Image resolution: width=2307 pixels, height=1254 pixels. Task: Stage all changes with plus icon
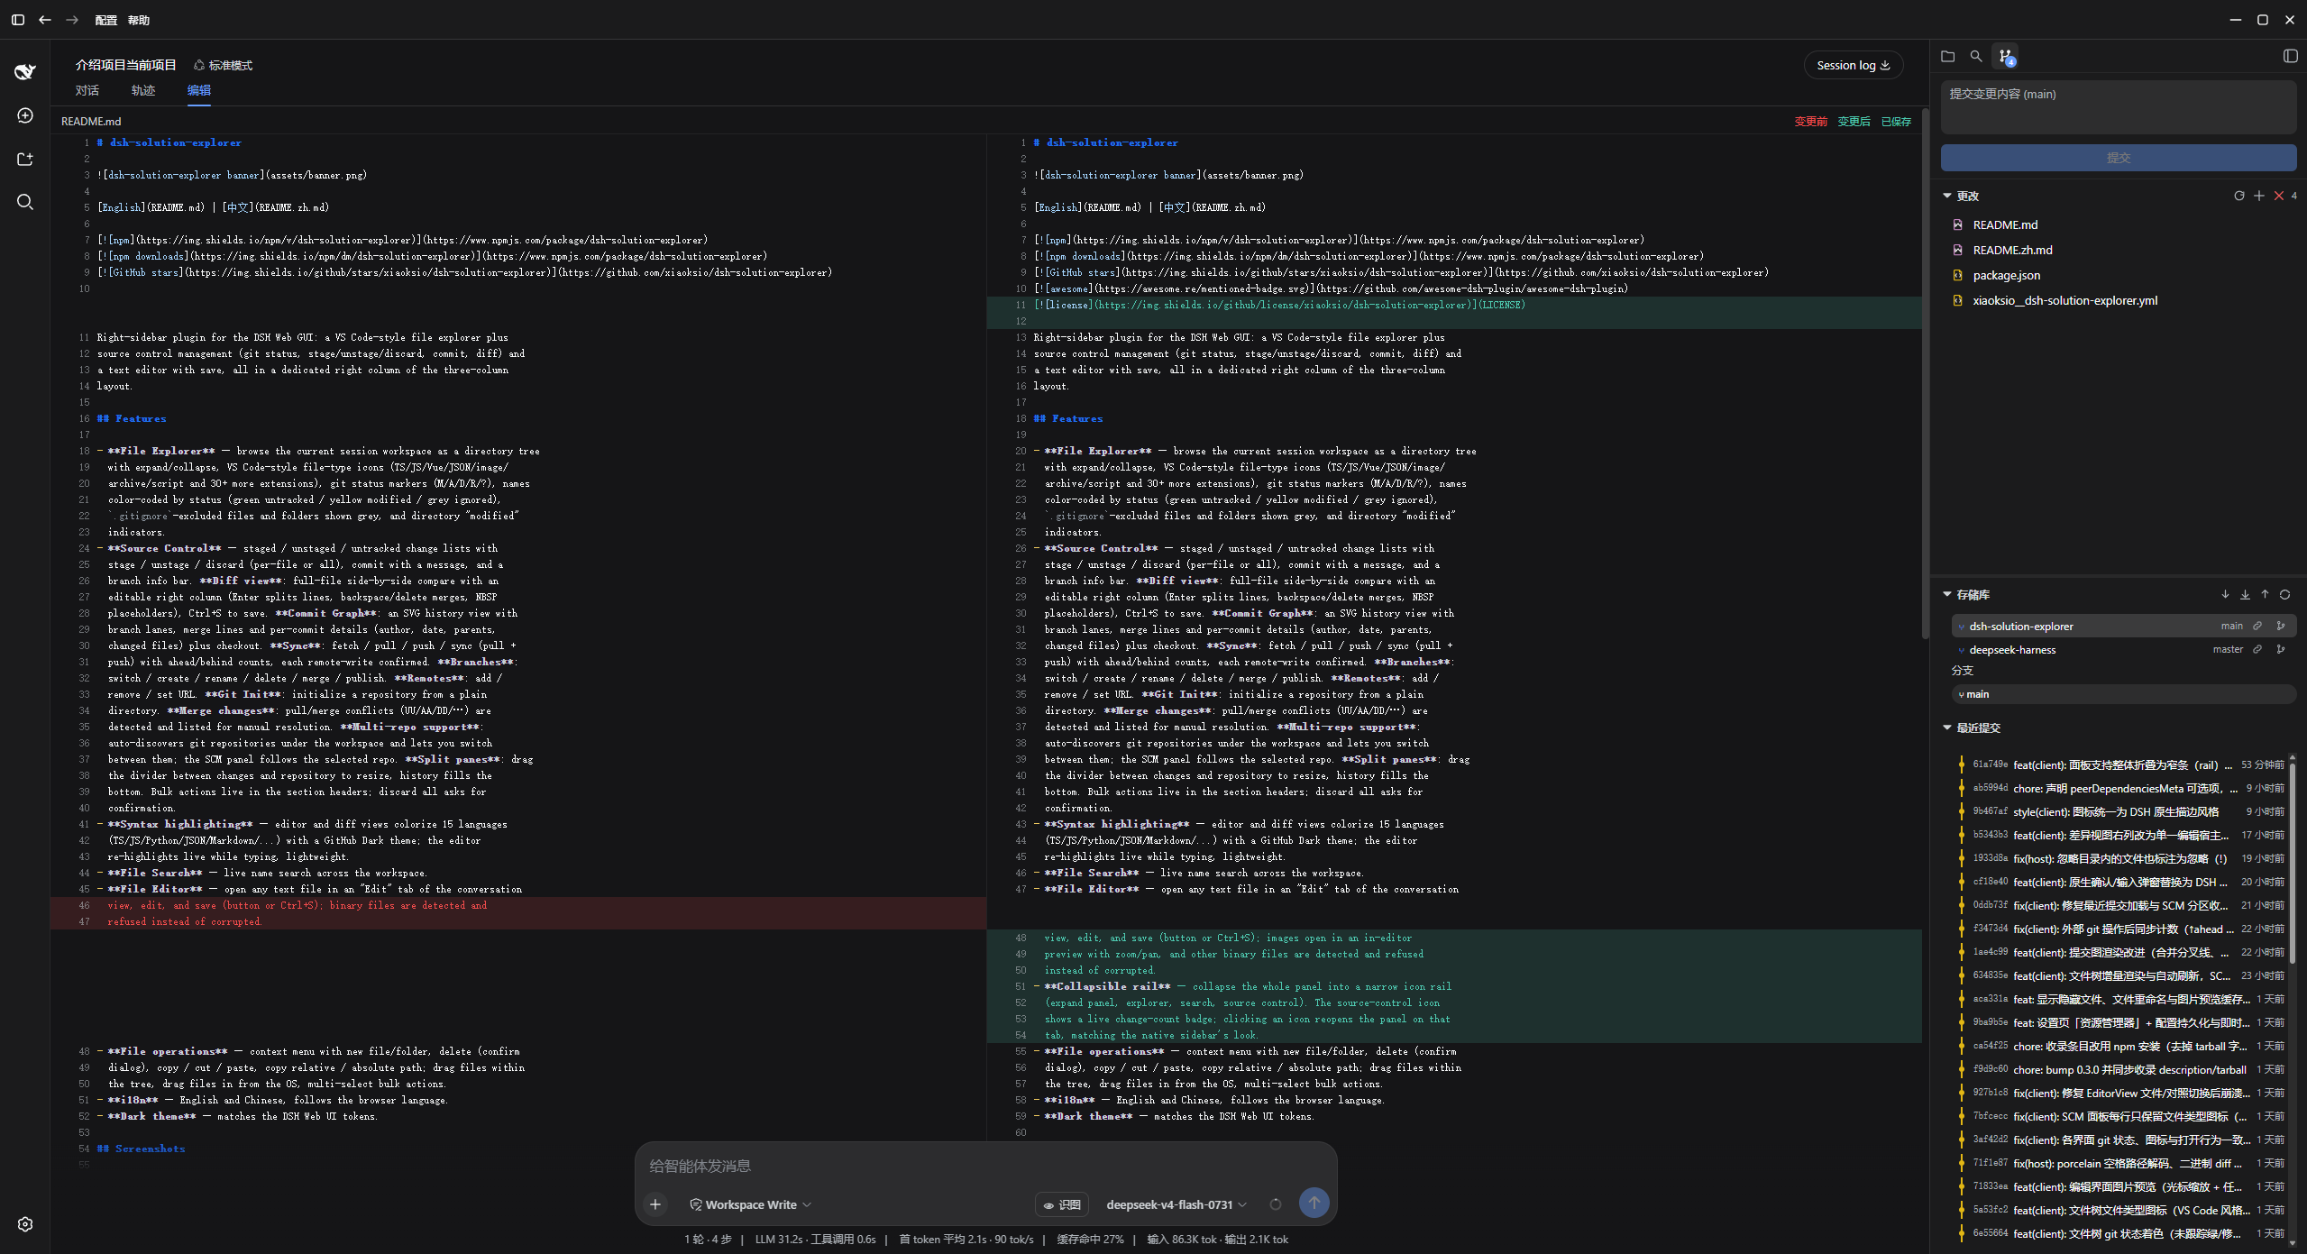coord(2259,196)
